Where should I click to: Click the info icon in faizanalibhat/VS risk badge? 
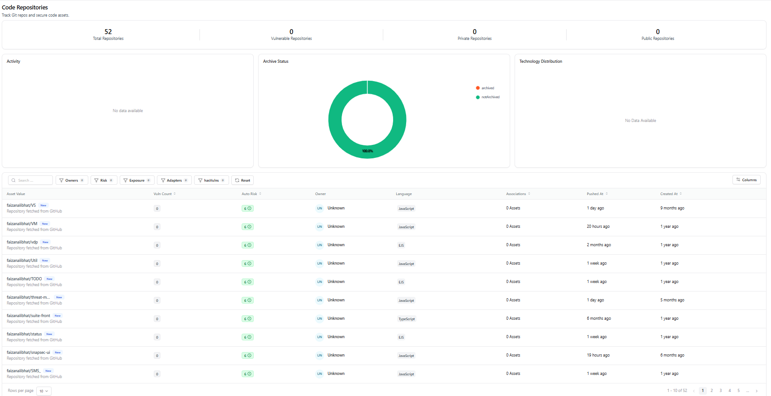[250, 208]
